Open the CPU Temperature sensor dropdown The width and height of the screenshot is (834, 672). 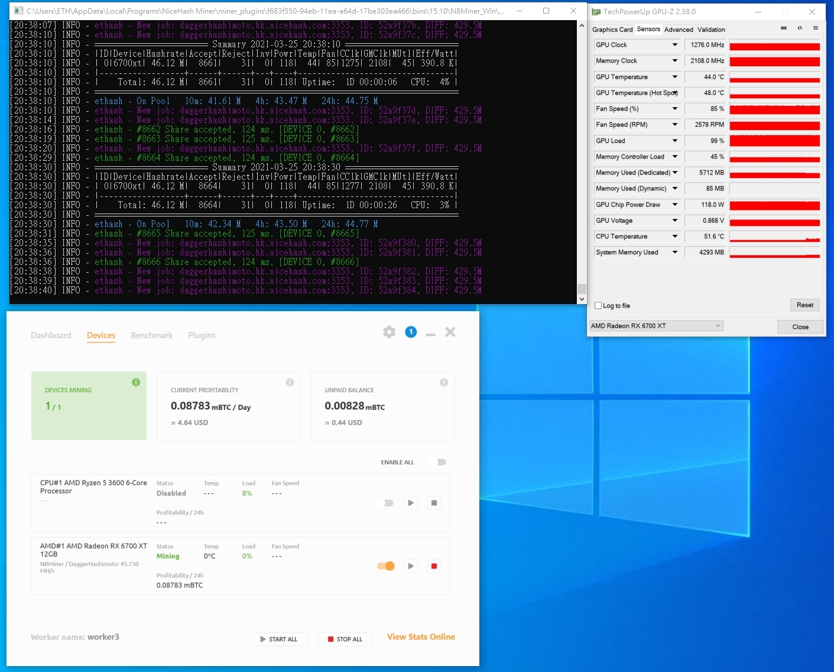pos(674,237)
